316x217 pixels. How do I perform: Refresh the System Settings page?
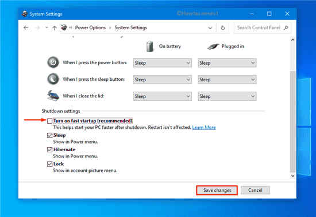tap(223, 27)
